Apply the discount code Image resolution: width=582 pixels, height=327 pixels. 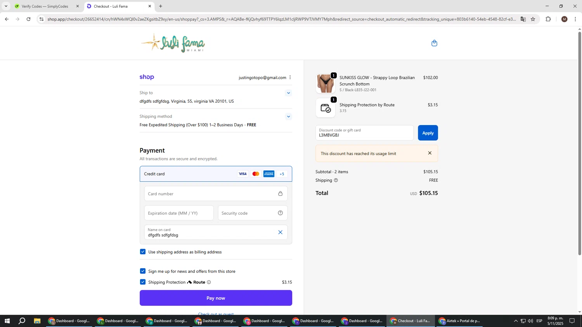click(x=428, y=133)
